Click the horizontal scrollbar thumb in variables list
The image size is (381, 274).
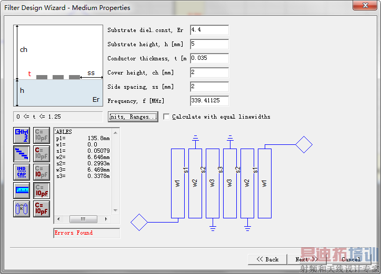pos(83,219)
